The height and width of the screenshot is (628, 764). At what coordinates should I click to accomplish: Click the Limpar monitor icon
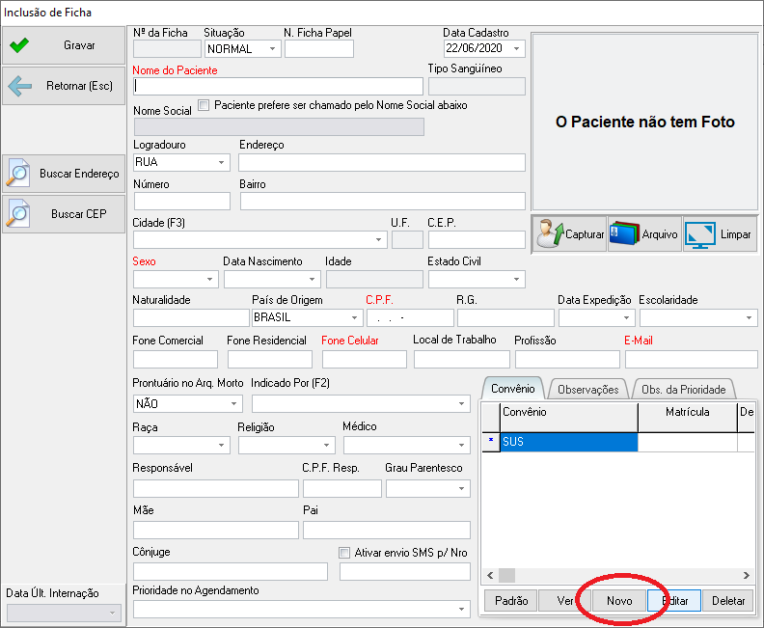(700, 234)
